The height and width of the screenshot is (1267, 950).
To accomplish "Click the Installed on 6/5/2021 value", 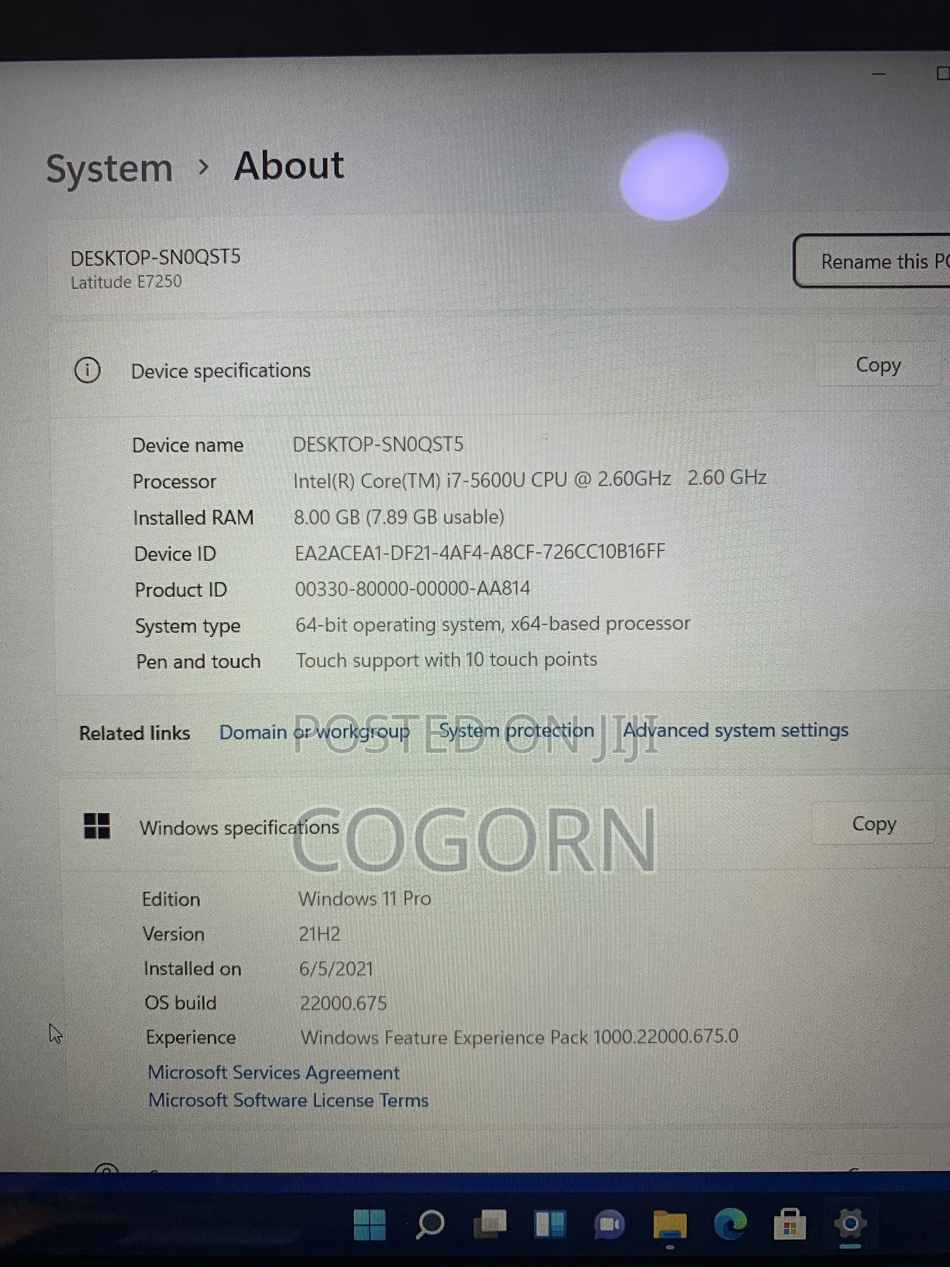I will click(336, 968).
